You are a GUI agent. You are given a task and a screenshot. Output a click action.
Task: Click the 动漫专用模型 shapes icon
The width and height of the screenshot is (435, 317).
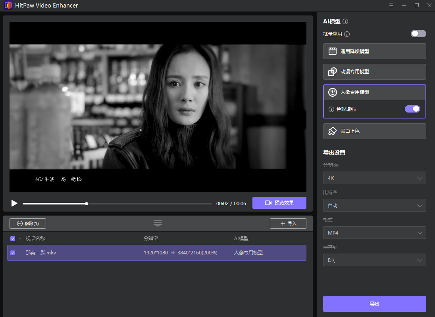coord(332,72)
